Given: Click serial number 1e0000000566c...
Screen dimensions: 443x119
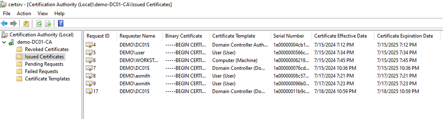Looking at the screenshot, I should 291,53.
